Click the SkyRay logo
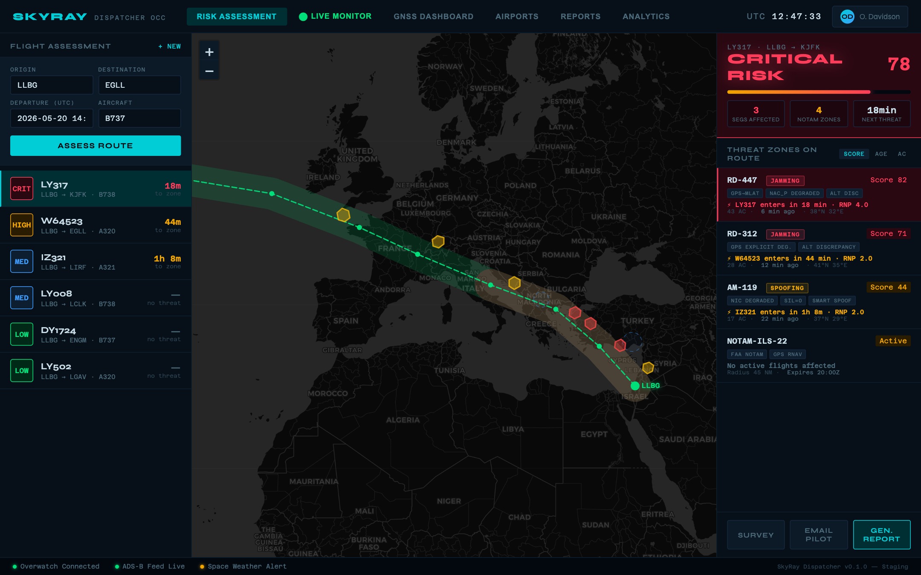This screenshot has height=575, width=921. tap(50, 17)
